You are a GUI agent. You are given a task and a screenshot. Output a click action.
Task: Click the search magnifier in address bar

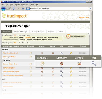90,9
